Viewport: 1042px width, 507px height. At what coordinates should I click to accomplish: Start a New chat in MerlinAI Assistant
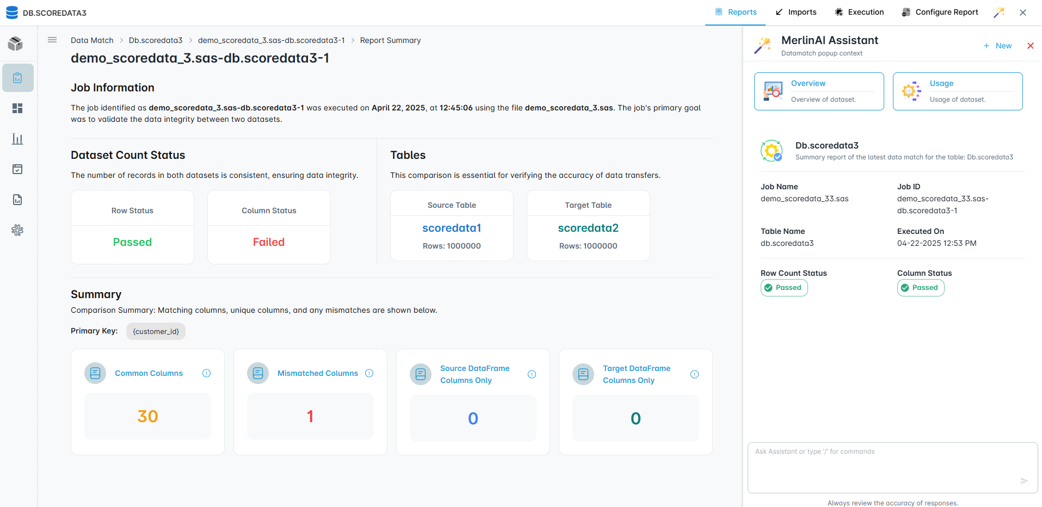coord(997,46)
